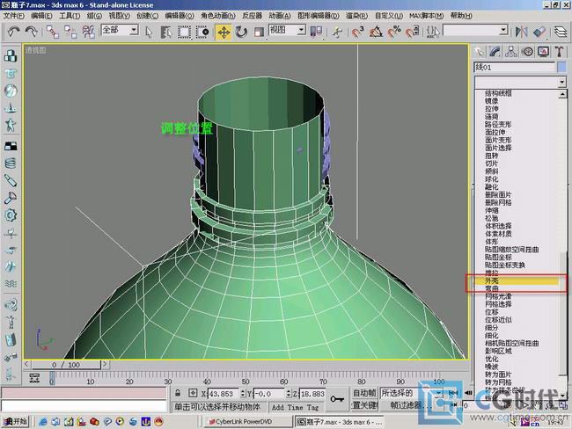Toggle the selection lock padlock icon
Screen dimensions: 572x429
pyautogui.click(x=178, y=393)
